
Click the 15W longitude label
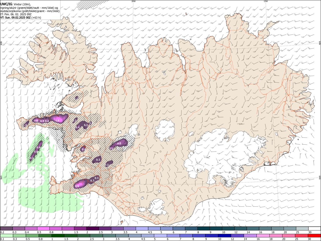tap(266, 1)
